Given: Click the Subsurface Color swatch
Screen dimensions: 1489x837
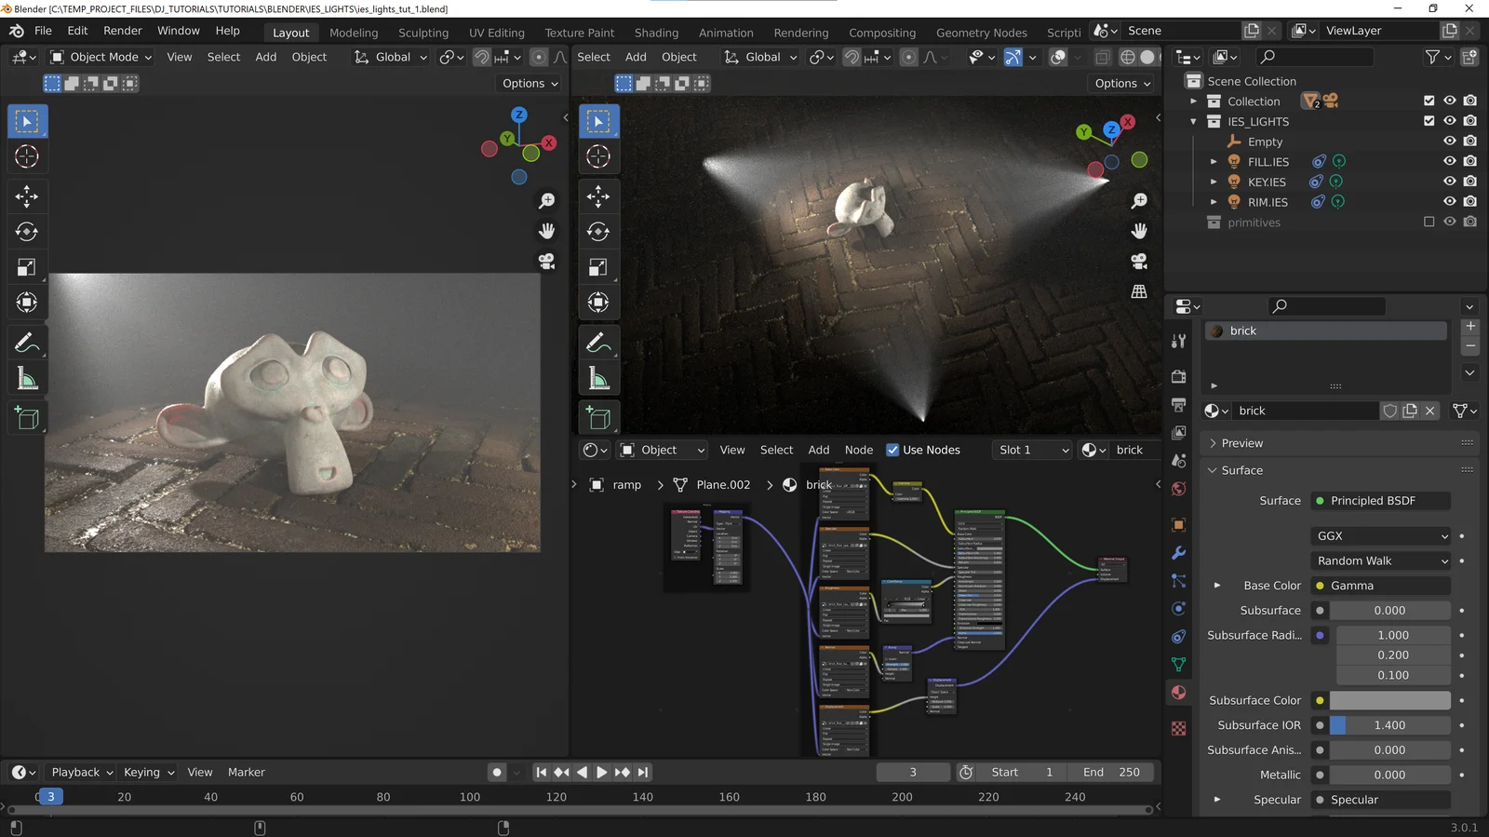Looking at the screenshot, I should point(1389,700).
